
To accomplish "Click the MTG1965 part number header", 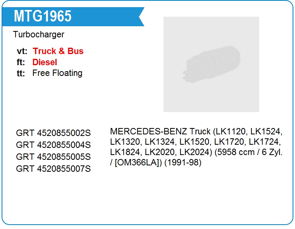I will click(x=43, y=16).
